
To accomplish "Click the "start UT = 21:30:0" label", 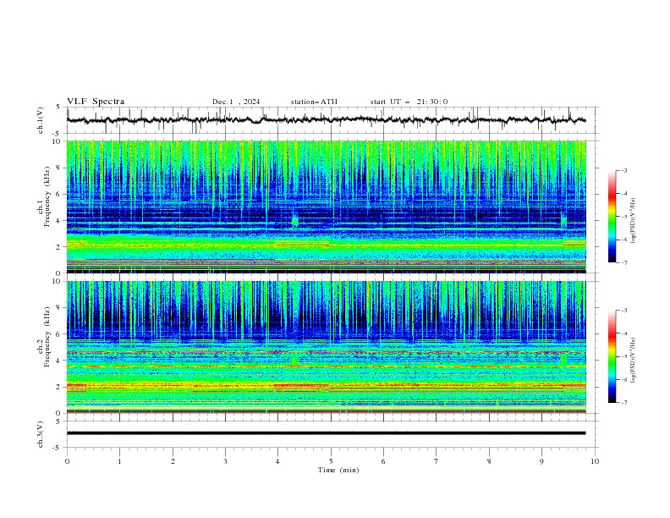I will pos(409,102).
